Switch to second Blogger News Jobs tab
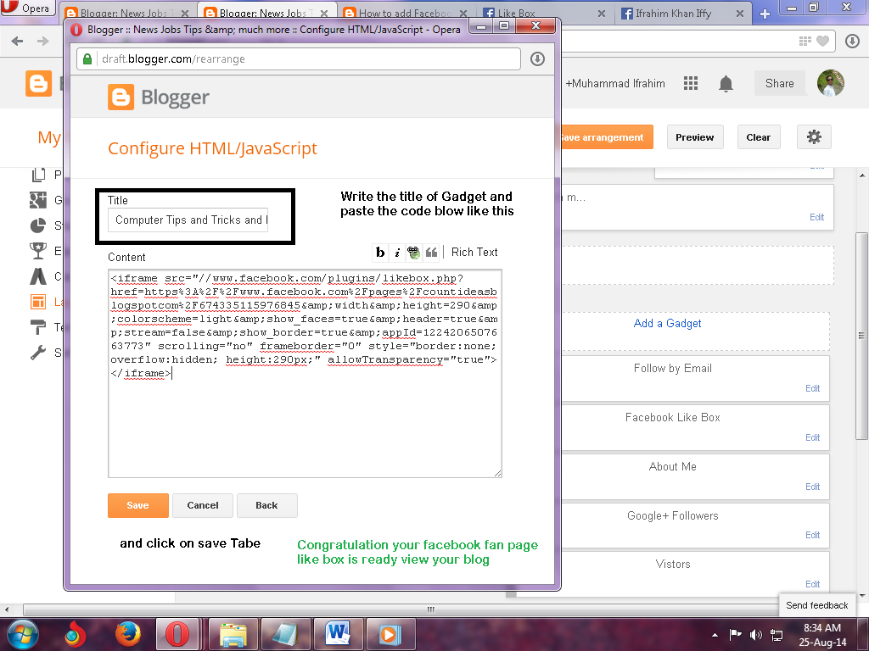 pos(266,14)
